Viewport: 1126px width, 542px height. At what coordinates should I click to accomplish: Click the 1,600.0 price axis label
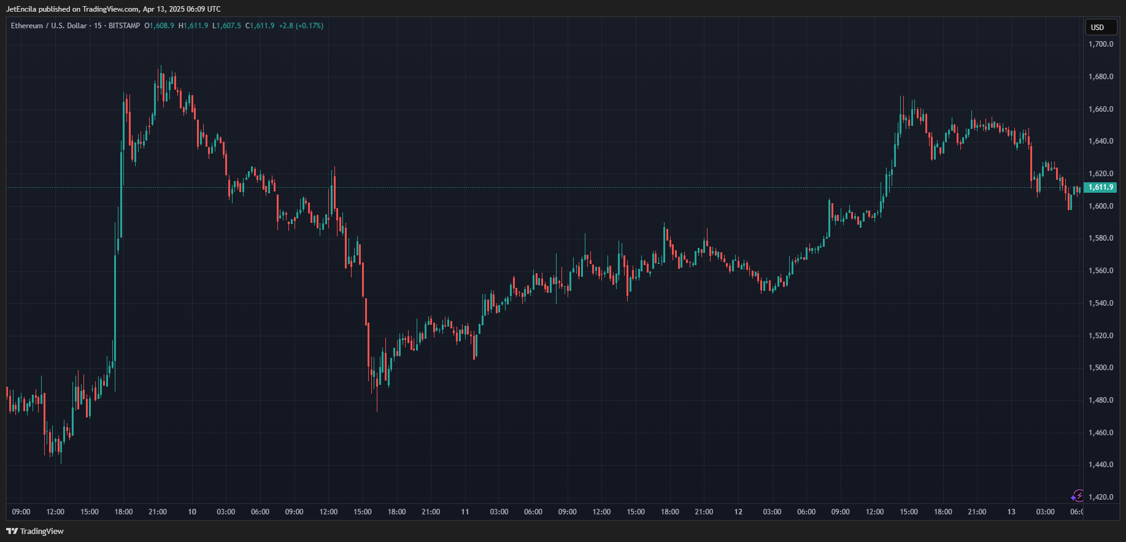[x=1100, y=206]
